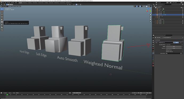
Task: Adjust the modifier Weight slider
Action: click(174, 47)
